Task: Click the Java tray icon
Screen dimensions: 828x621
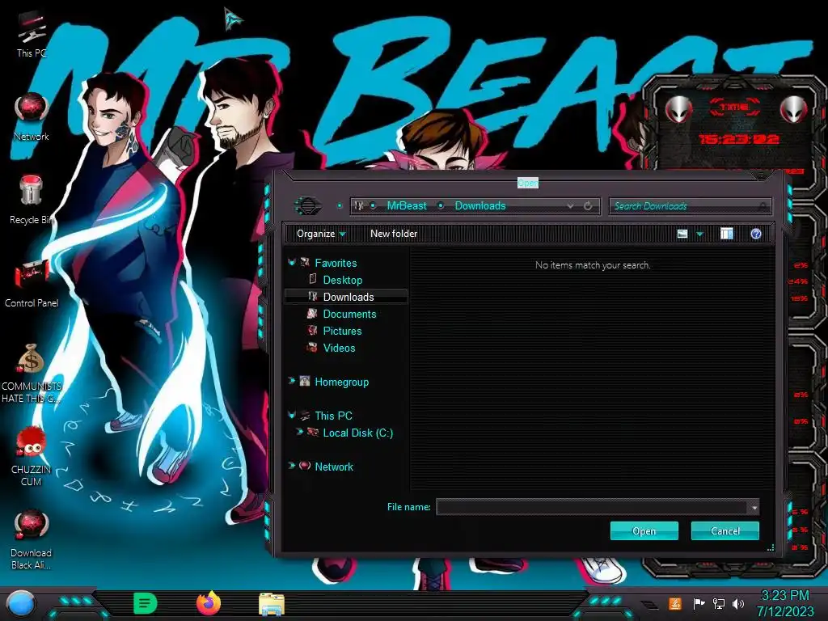Action: point(674,603)
